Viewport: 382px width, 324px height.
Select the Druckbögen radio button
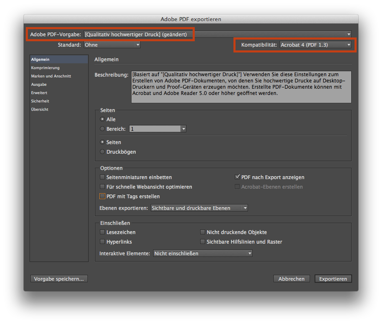pos(102,152)
